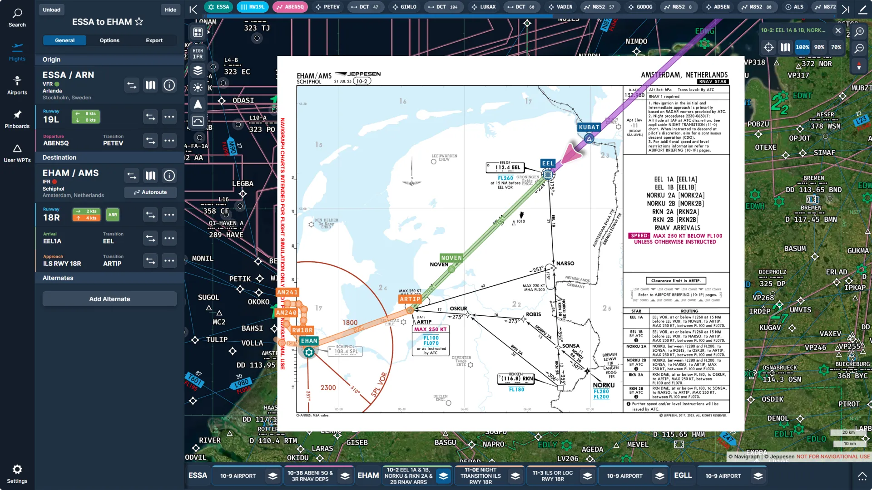Set chart opacity to 90%

[819, 47]
